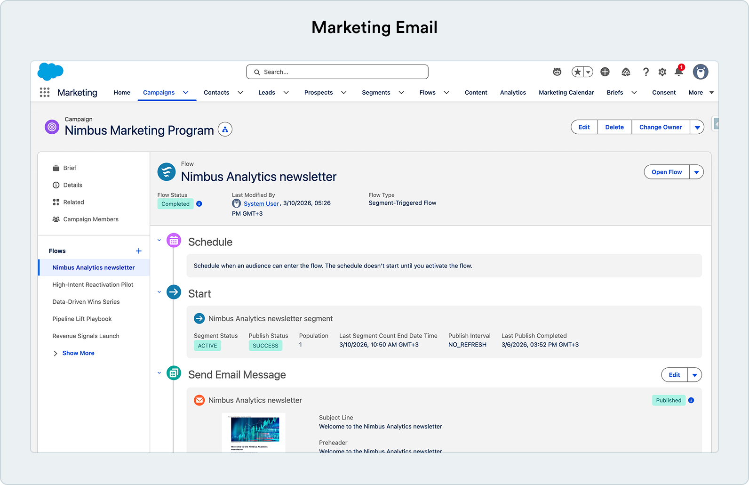
Task: Open the user profile avatar
Action: [x=701, y=72]
